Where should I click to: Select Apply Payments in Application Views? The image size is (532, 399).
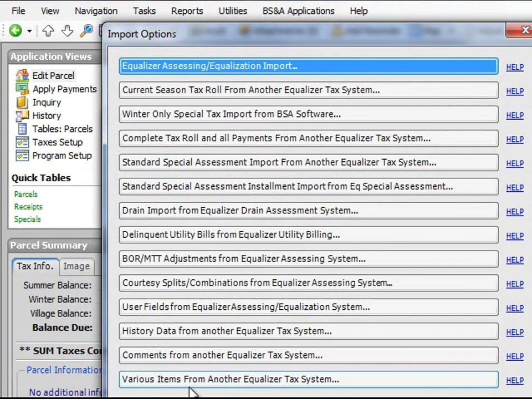click(x=64, y=89)
